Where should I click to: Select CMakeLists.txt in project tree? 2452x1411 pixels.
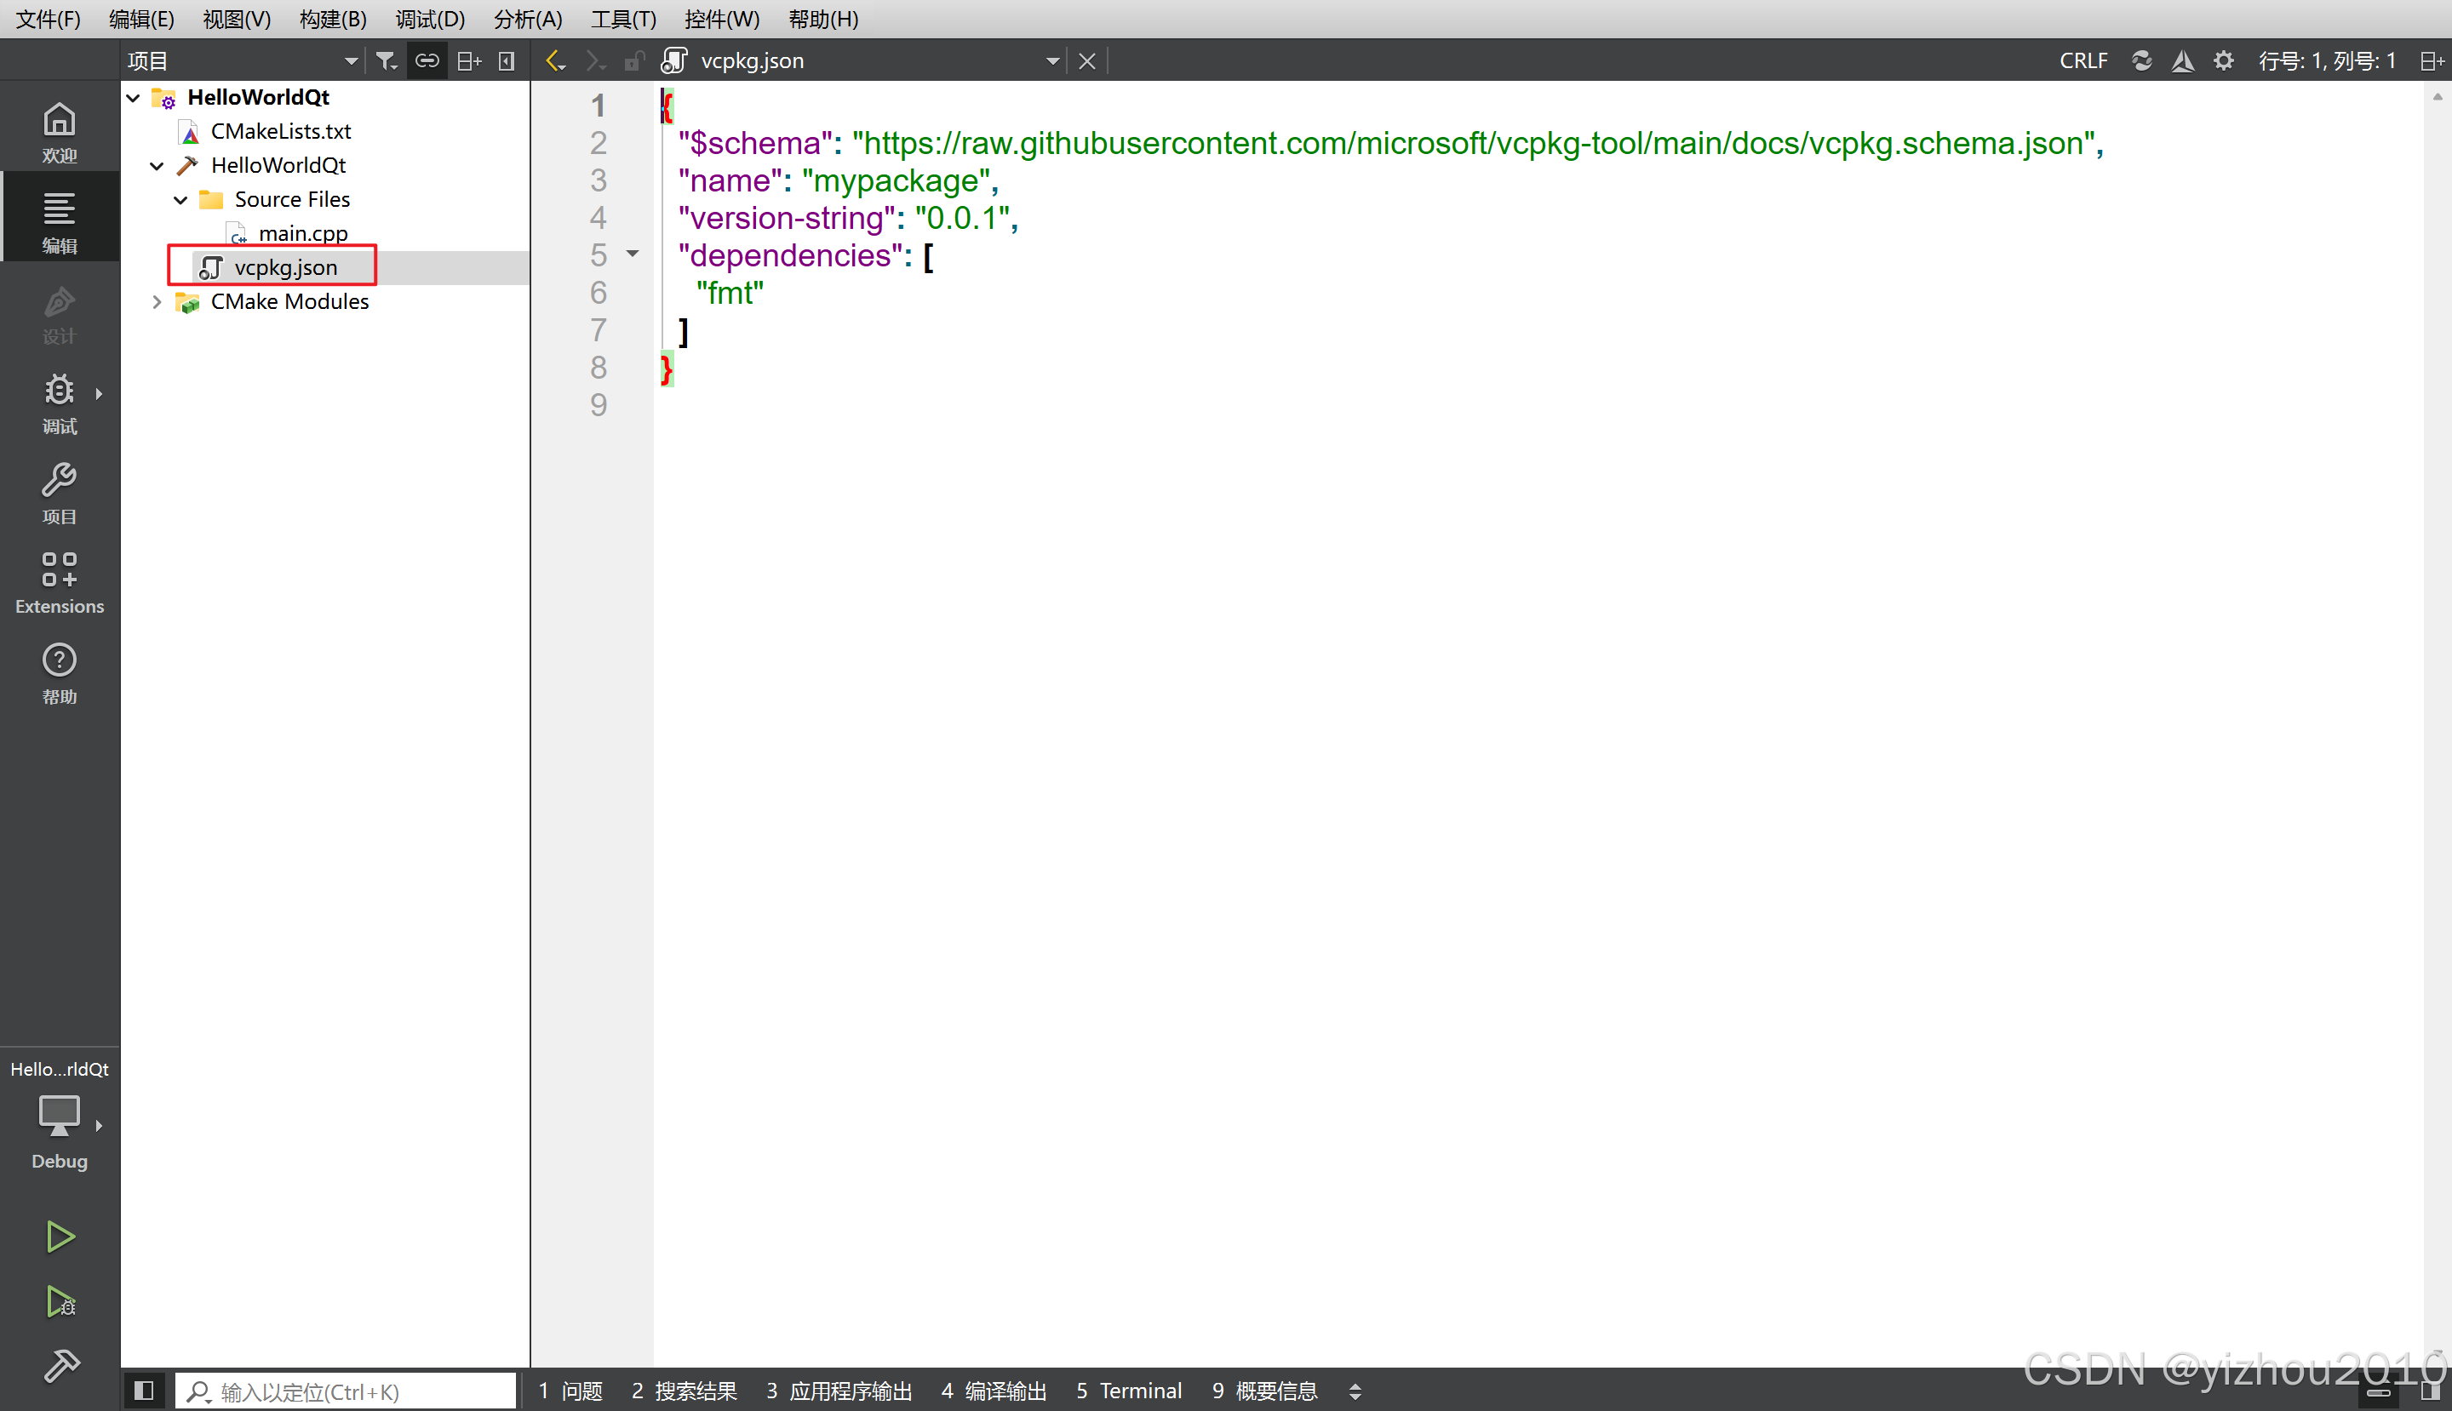click(280, 132)
